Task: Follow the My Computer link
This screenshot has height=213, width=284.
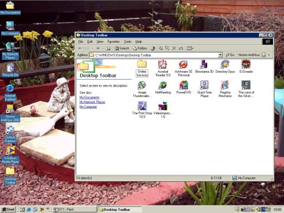Action: tap(88, 107)
